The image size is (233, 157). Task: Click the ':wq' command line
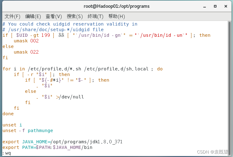click(7, 153)
